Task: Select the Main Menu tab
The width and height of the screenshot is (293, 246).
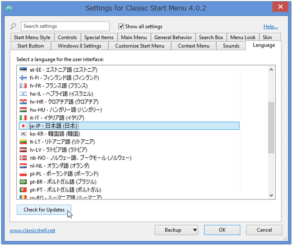Action: (134, 37)
